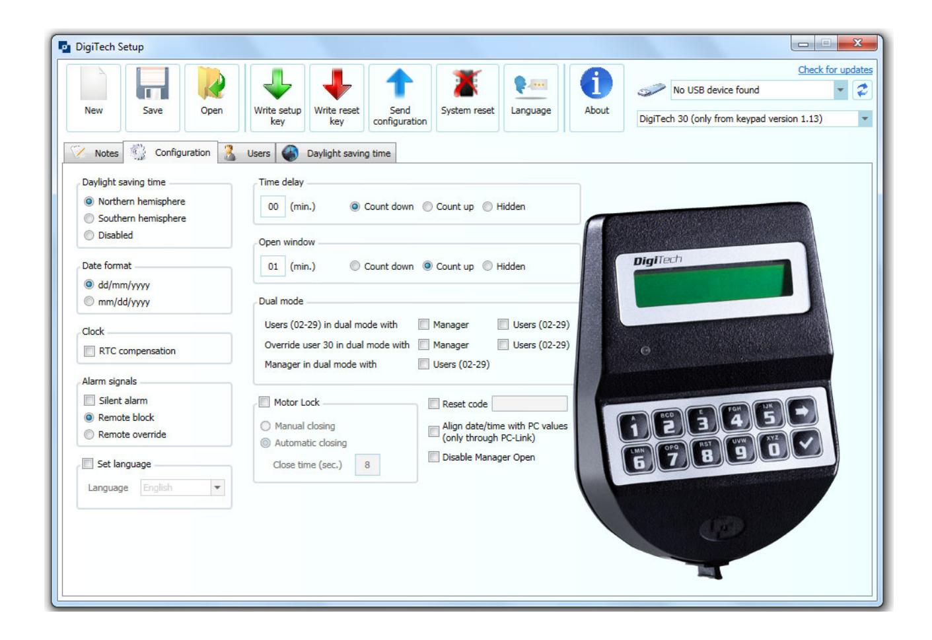Set Open window to Count up
Image resolution: width=932 pixels, height=640 pixels.
427,267
